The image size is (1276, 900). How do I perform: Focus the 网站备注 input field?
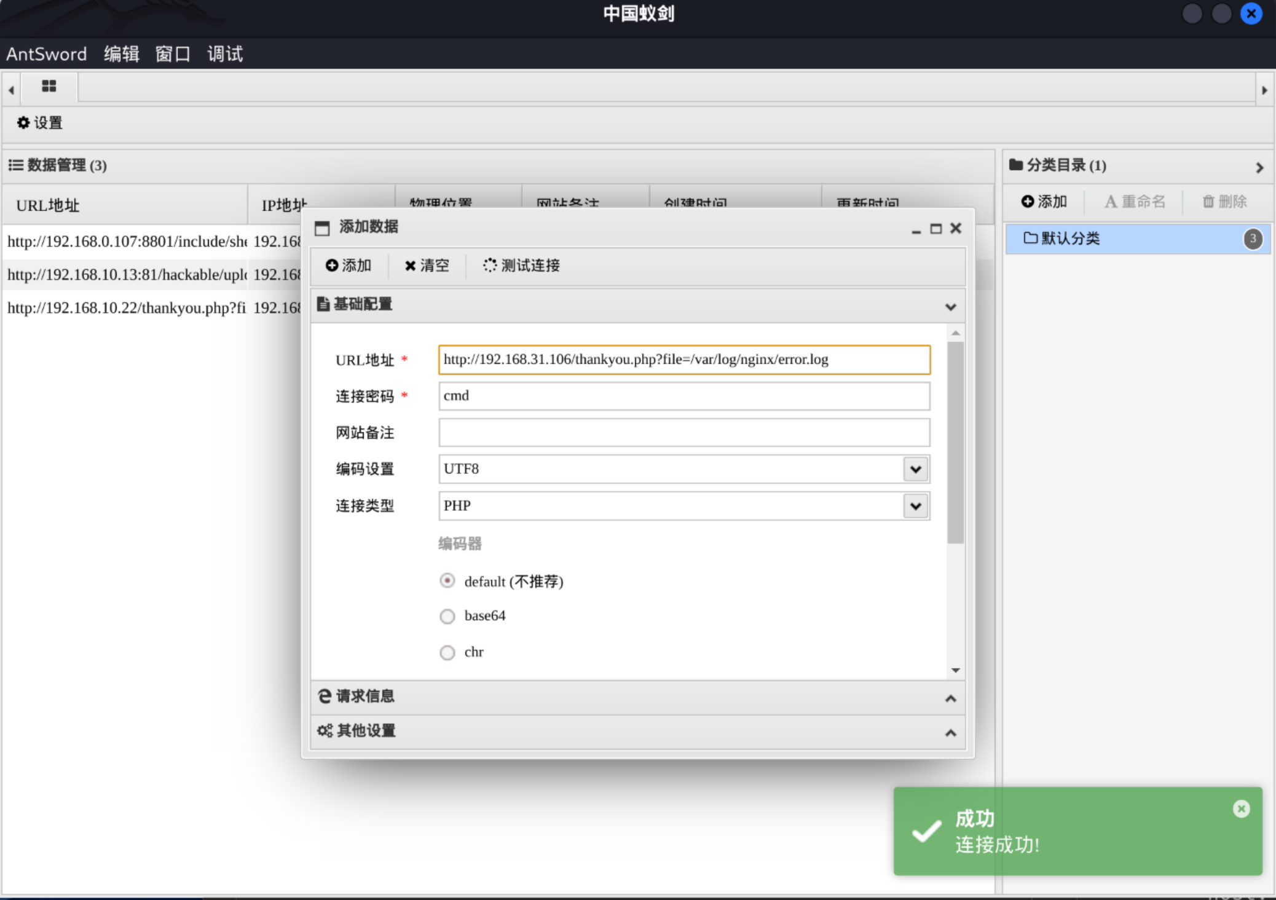tap(684, 432)
